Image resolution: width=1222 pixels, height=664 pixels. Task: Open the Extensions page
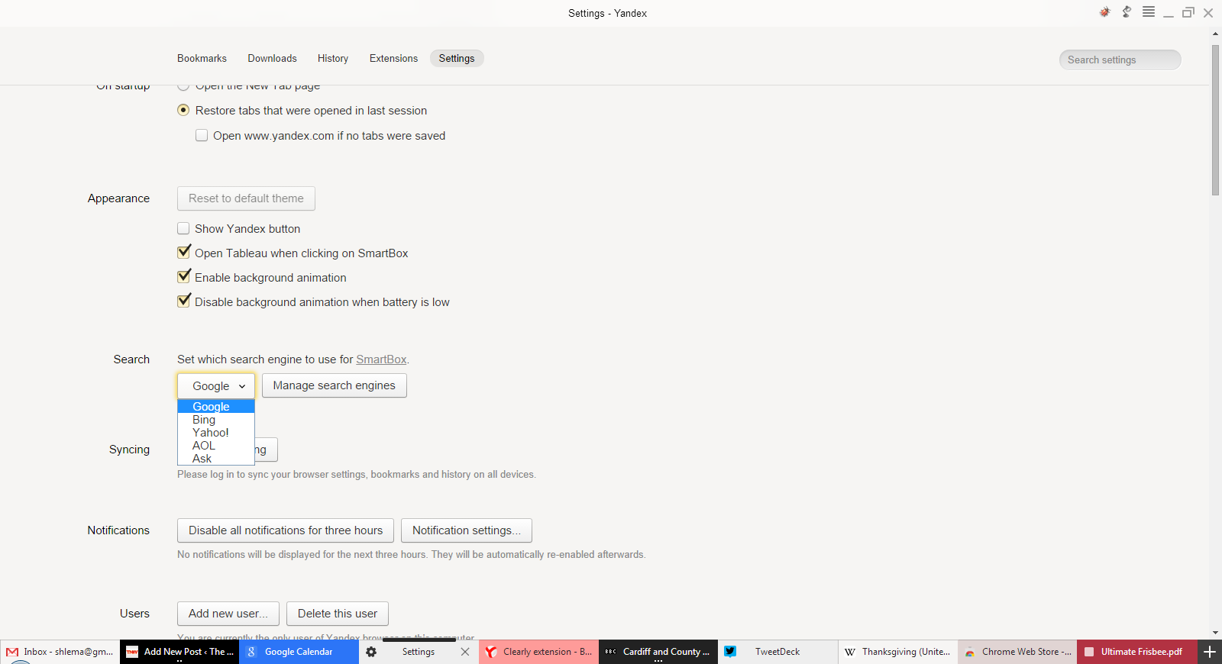coord(393,58)
